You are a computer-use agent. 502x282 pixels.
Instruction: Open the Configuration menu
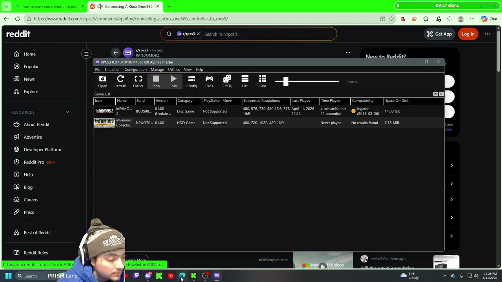[x=135, y=69]
